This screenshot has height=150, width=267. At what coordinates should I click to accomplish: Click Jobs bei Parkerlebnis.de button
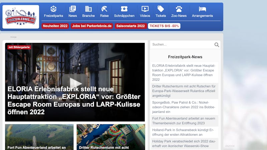coord(92,26)
